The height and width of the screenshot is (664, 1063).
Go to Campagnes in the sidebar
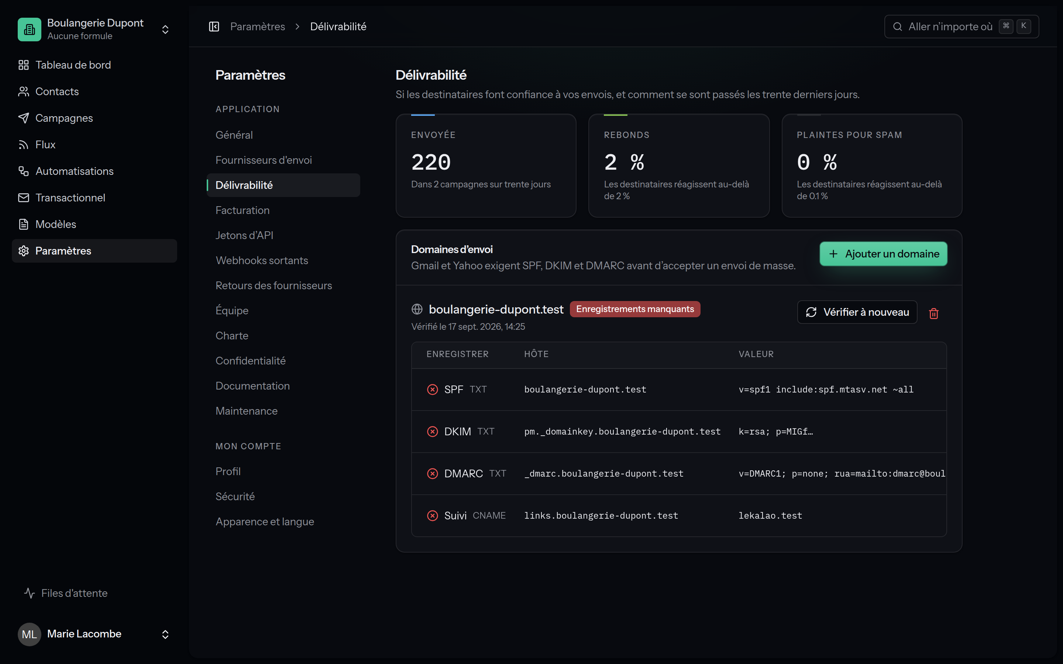click(94, 118)
